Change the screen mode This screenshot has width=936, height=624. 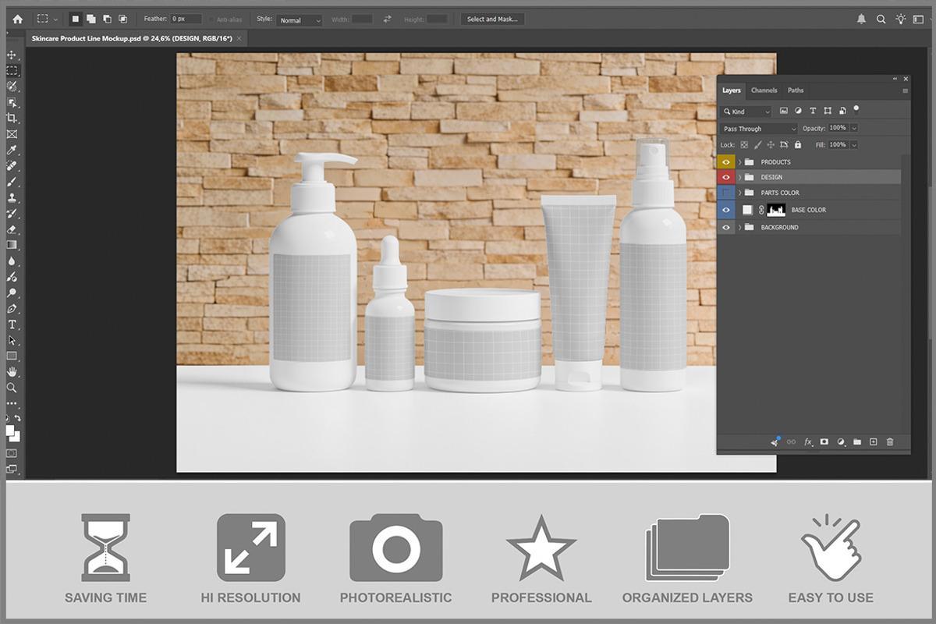click(x=12, y=469)
